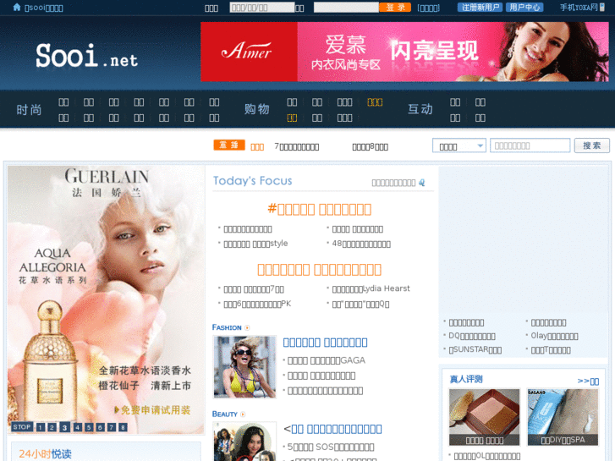
Task: Click the 真人评测 section title
Action: (466, 379)
